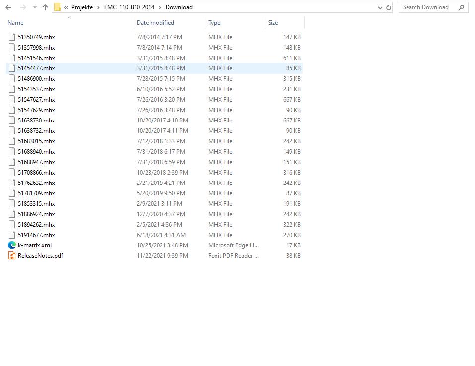Click file icon of 51547627.mhx

(12, 99)
